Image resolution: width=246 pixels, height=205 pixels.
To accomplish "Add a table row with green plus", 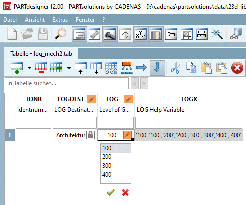I will pos(17,68).
